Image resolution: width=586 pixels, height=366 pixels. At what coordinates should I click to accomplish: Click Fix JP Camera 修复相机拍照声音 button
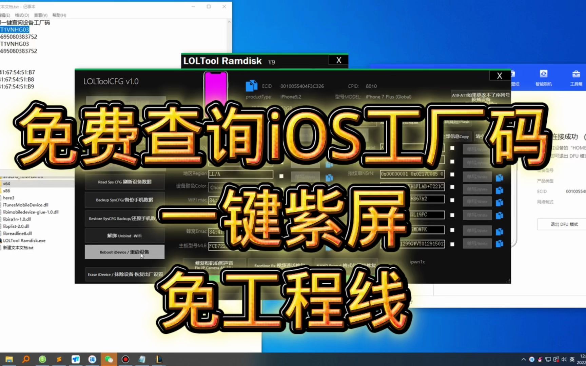pyautogui.click(x=214, y=265)
